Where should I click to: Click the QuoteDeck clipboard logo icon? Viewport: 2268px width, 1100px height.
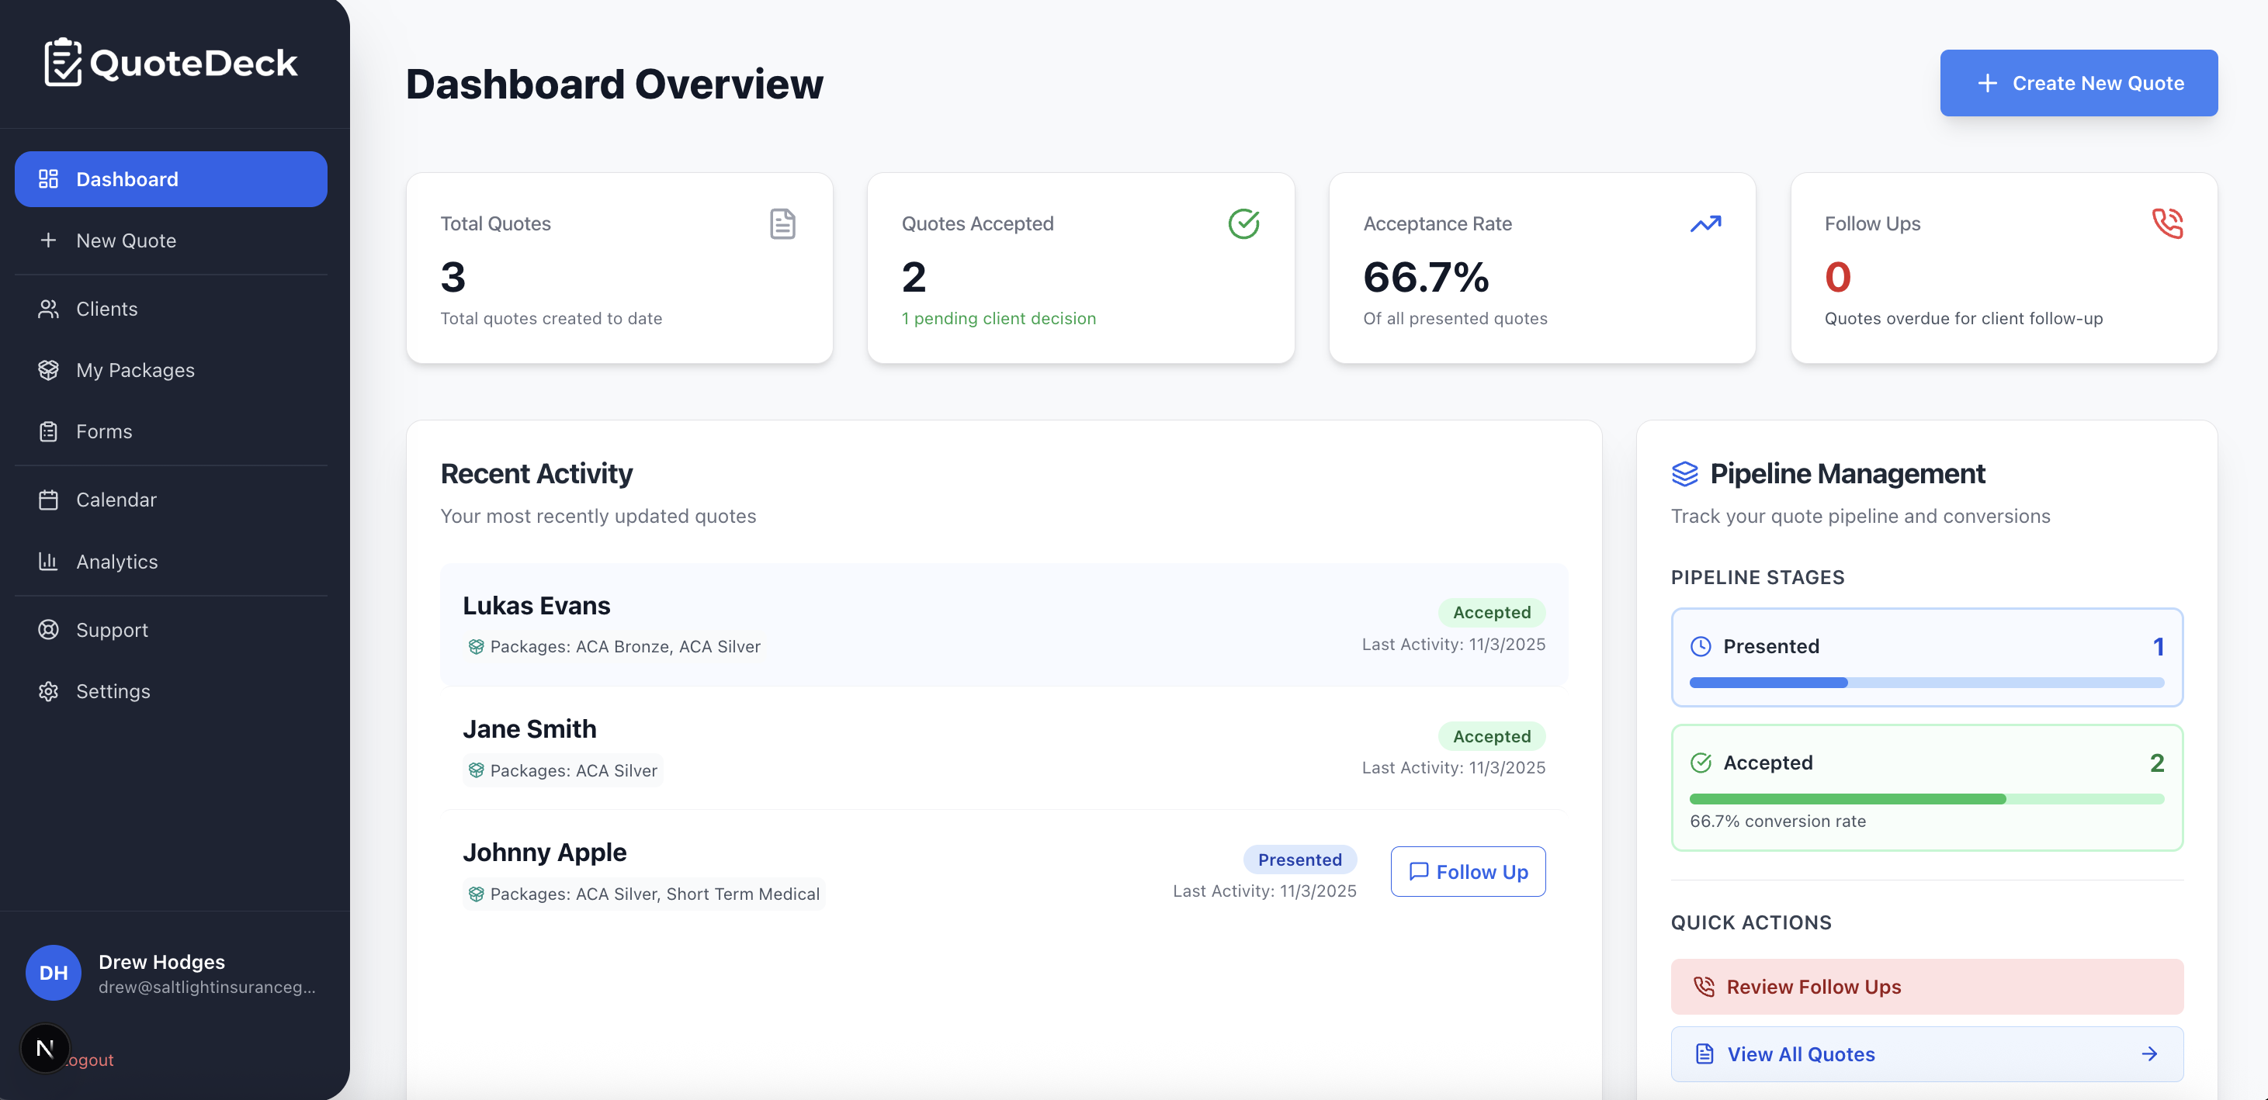[x=64, y=61]
